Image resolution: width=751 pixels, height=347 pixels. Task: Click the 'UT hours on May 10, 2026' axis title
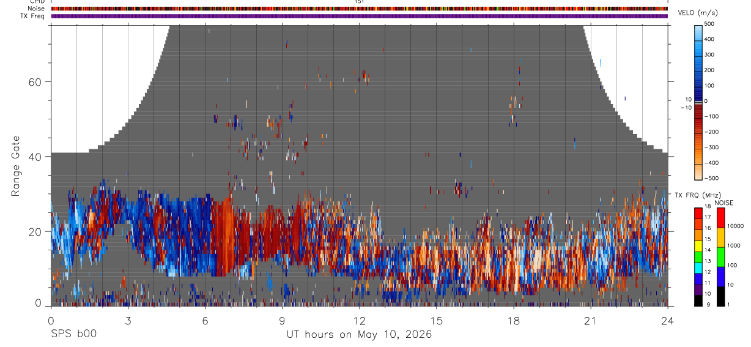coord(359,335)
